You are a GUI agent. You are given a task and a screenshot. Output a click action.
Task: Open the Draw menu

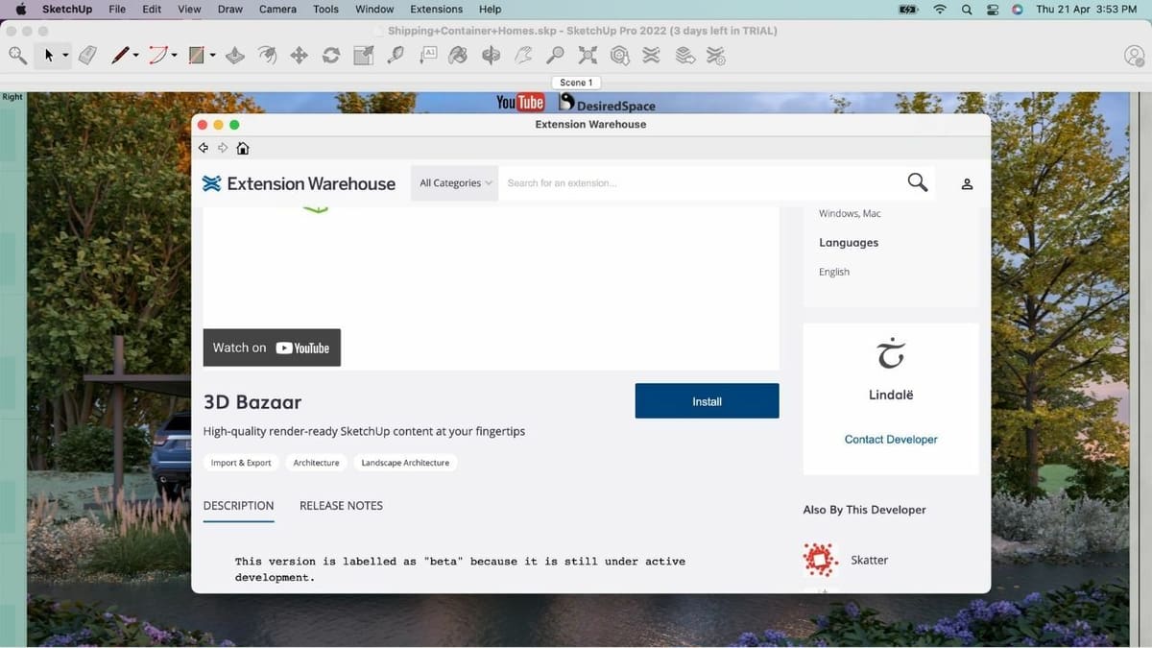(230, 9)
